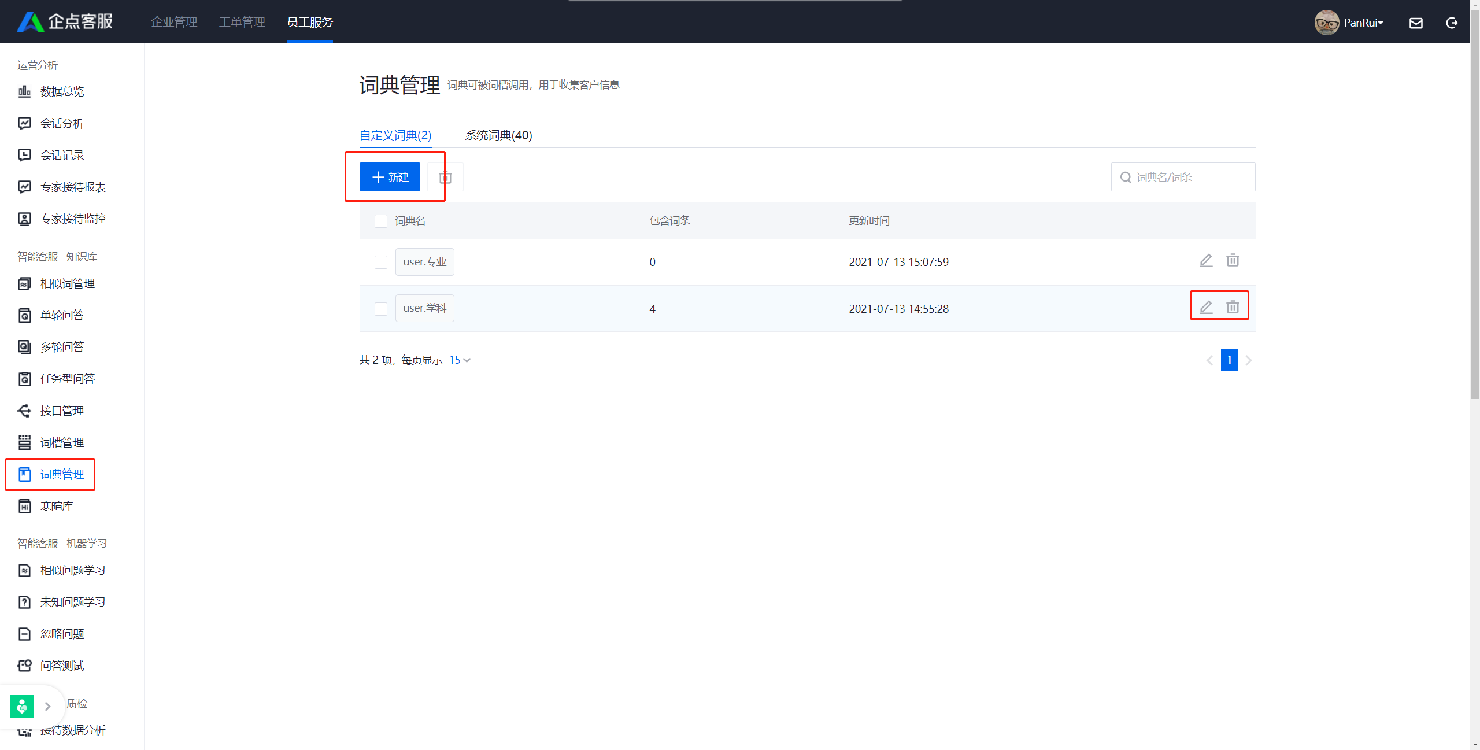
Task: Edit the user.学科 dictionary with pencil icon
Action: pos(1206,307)
